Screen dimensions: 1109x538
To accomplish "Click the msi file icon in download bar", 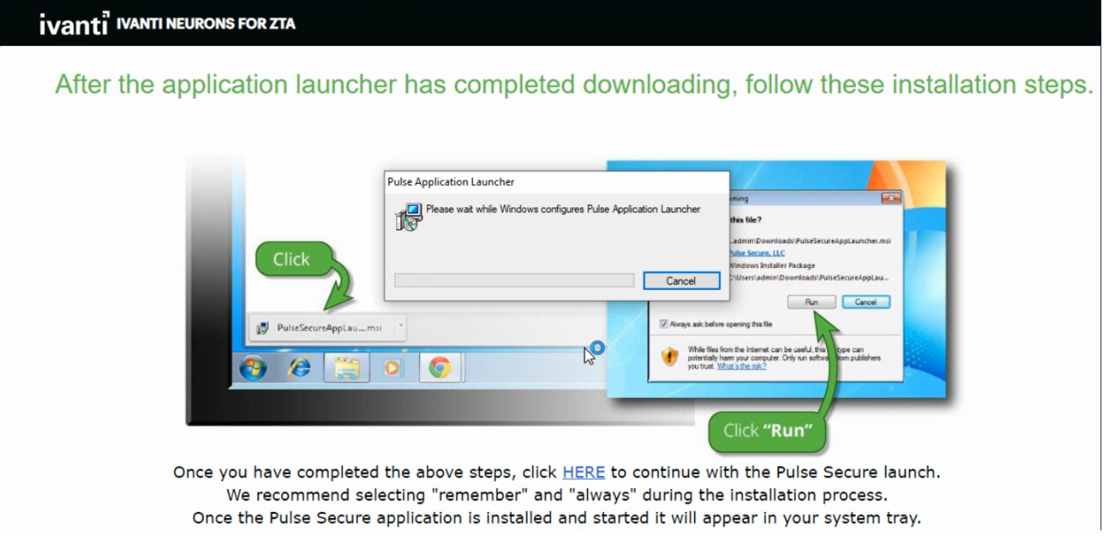I will [x=262, y=329].
